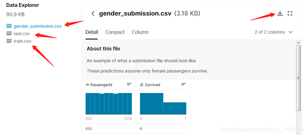Screen dimensions: 307x135
Task: Click the PassengerId histogram chart
Action: [x=109, y=104]
